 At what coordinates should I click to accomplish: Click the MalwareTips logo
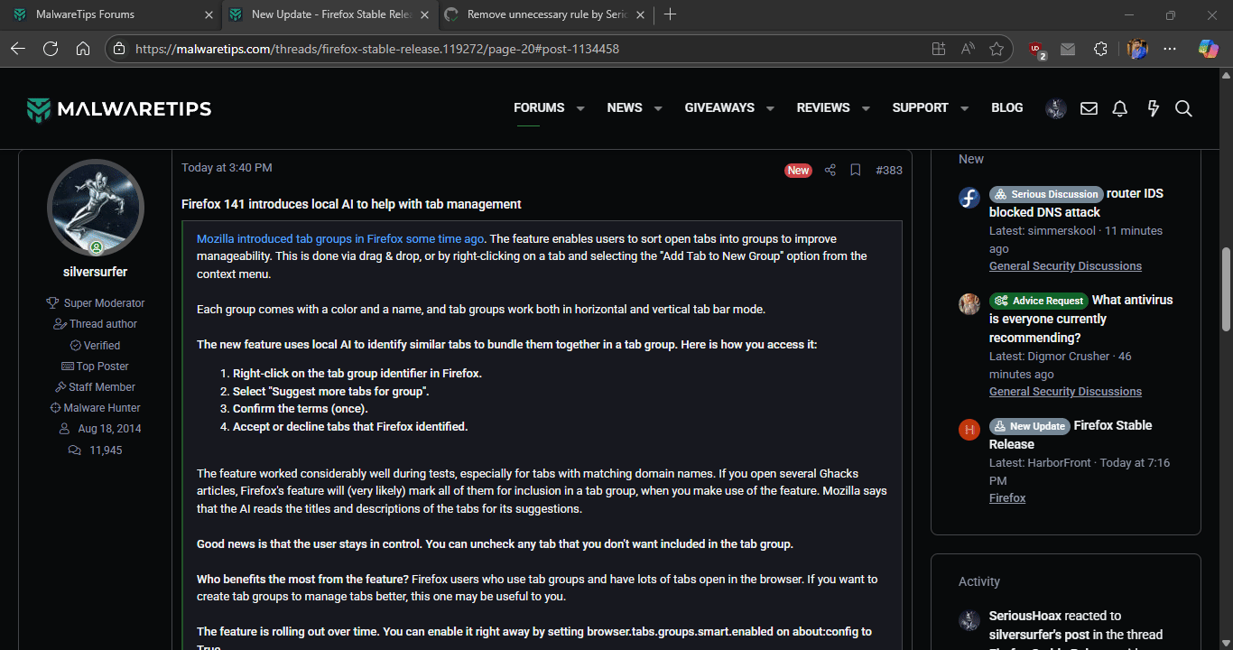[118, 109]
